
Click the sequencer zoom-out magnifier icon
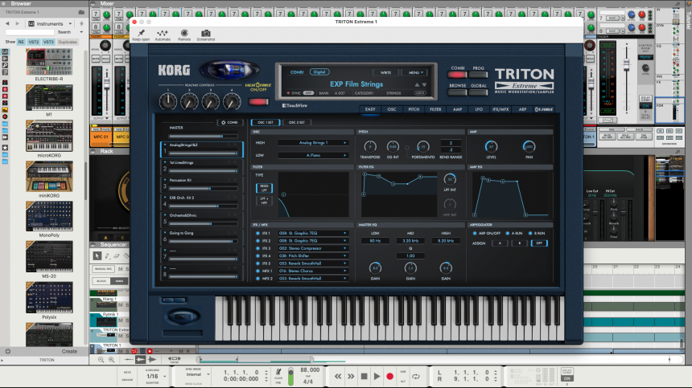tap(101, 360)
